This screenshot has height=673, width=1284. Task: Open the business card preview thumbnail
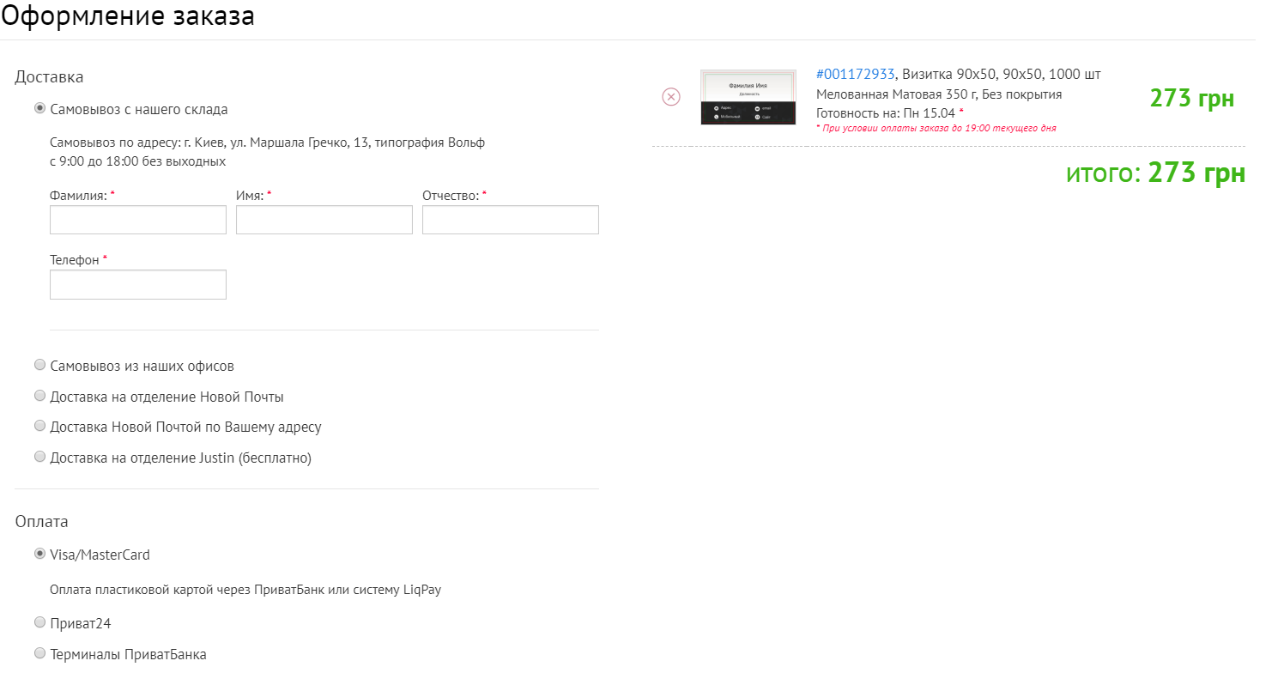click(x=748, y=97)
